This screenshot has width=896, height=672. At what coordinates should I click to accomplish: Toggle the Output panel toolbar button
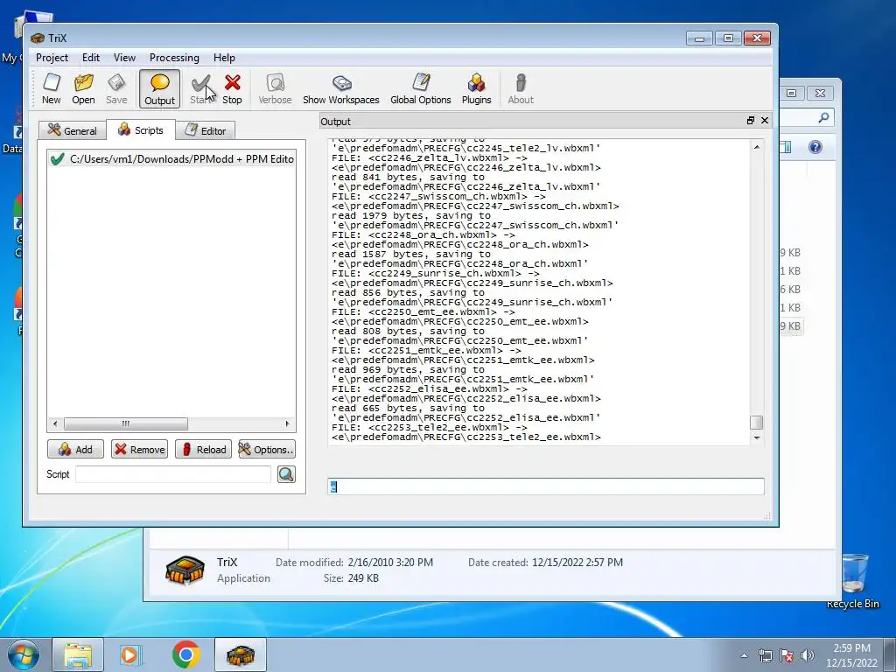pyautogui.click(x=159, y=89)
